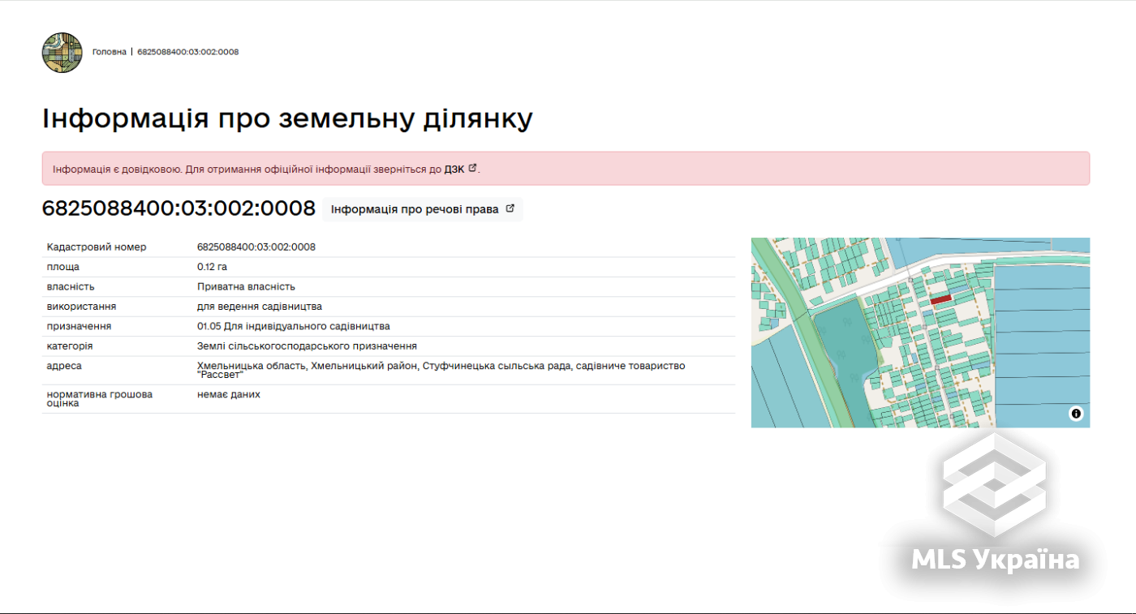The image size is (1136, 614).
Task: Select value 01.05 Для індивідуального садівництва
Action: coord(294,326)
